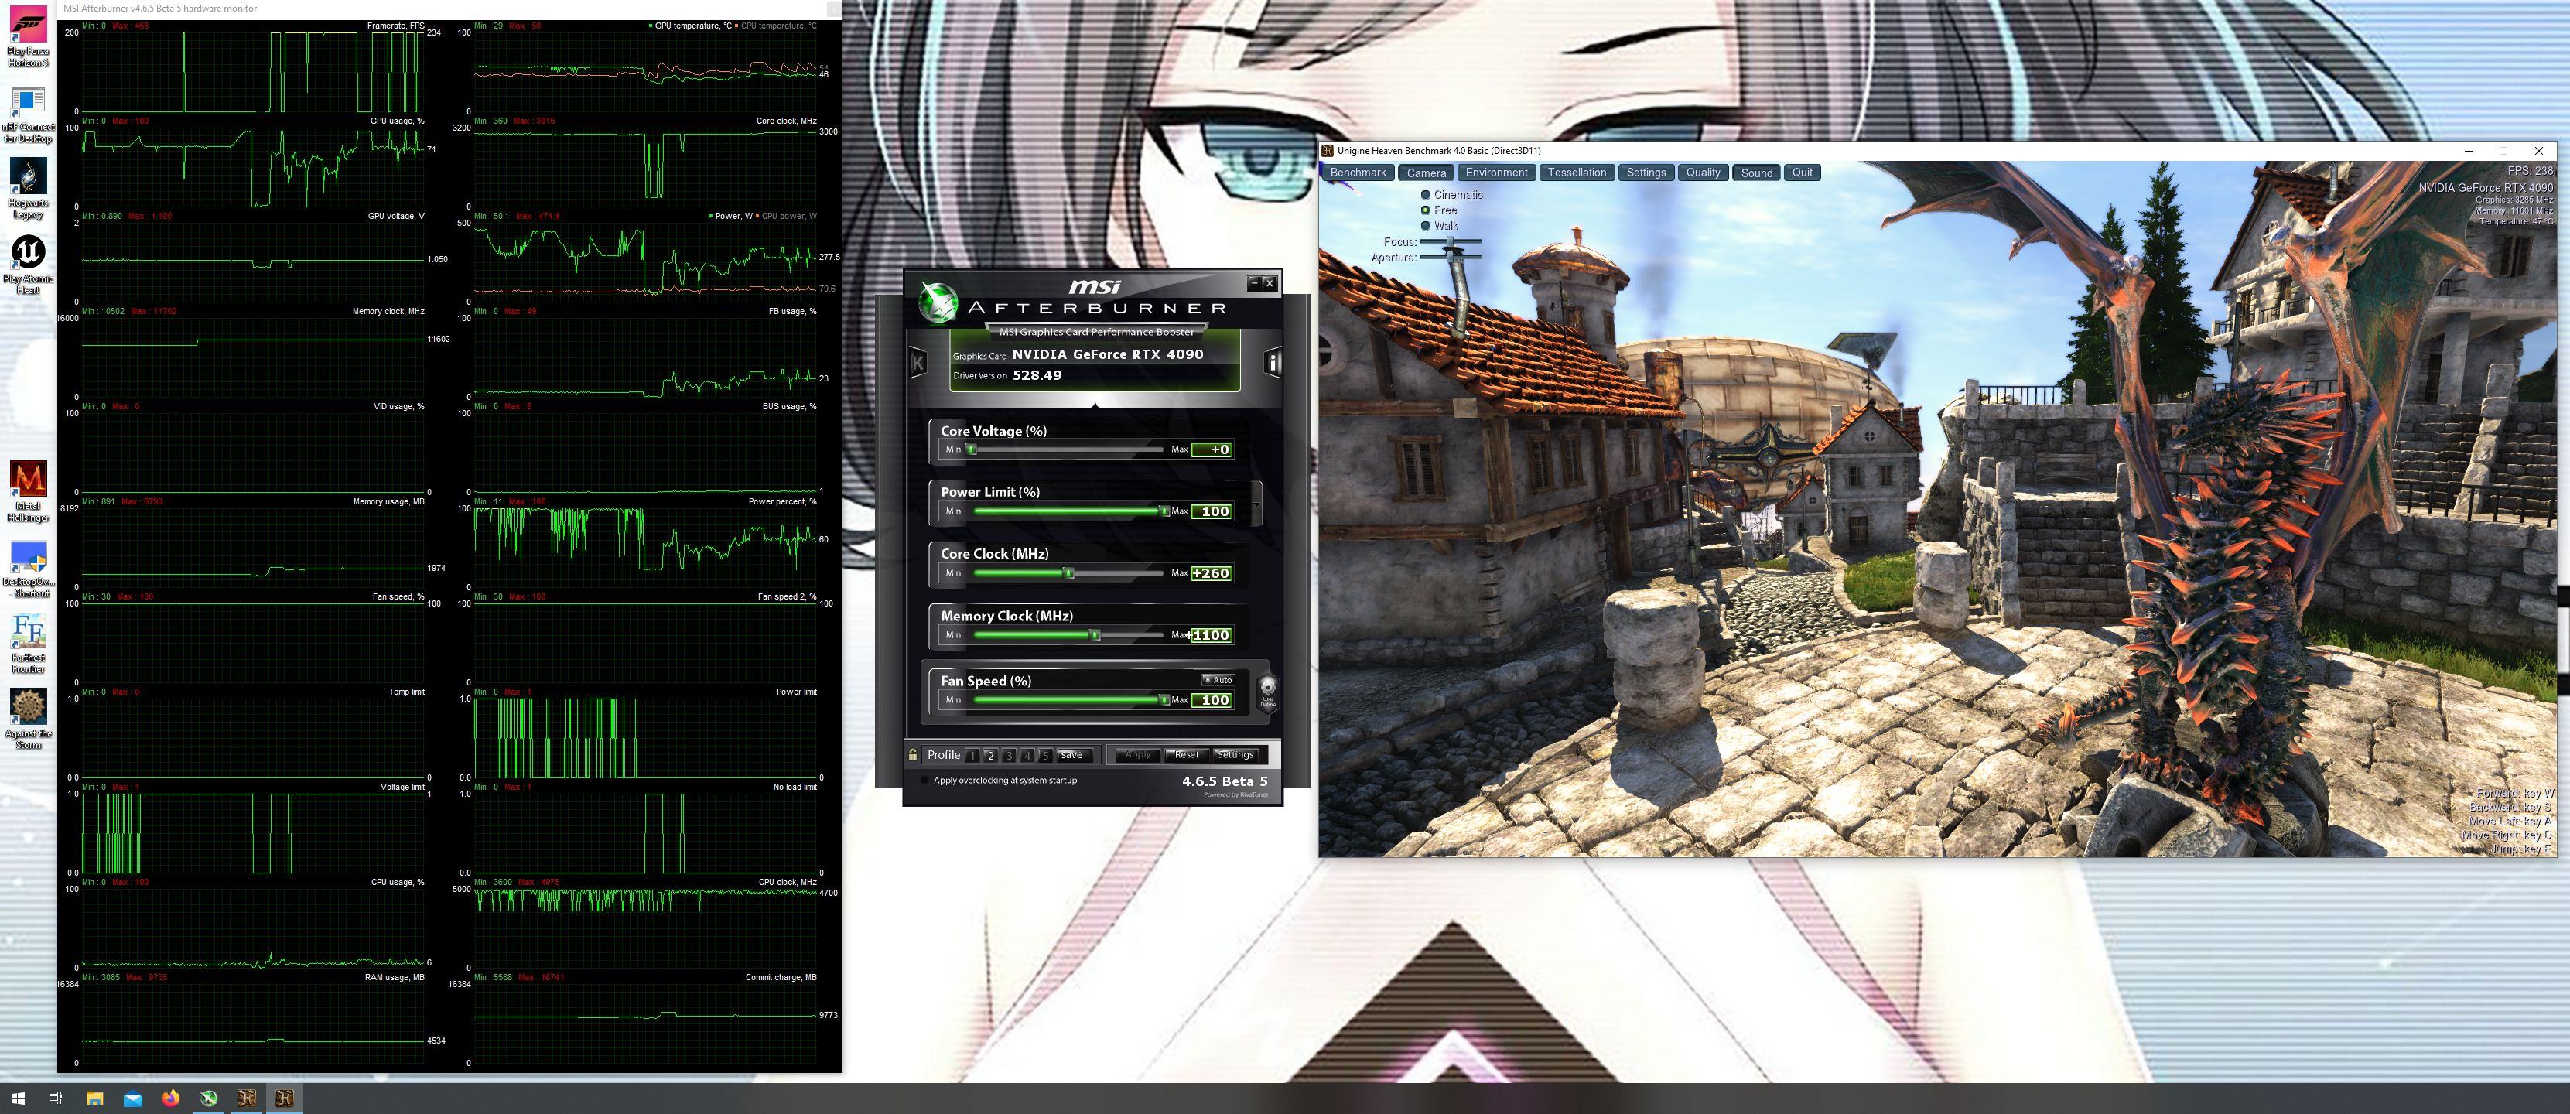Viewport: 2570px width, 1114px height.
Task: Open DesktopOv... Shortcut desktop icon
Action: coord(28,569)
